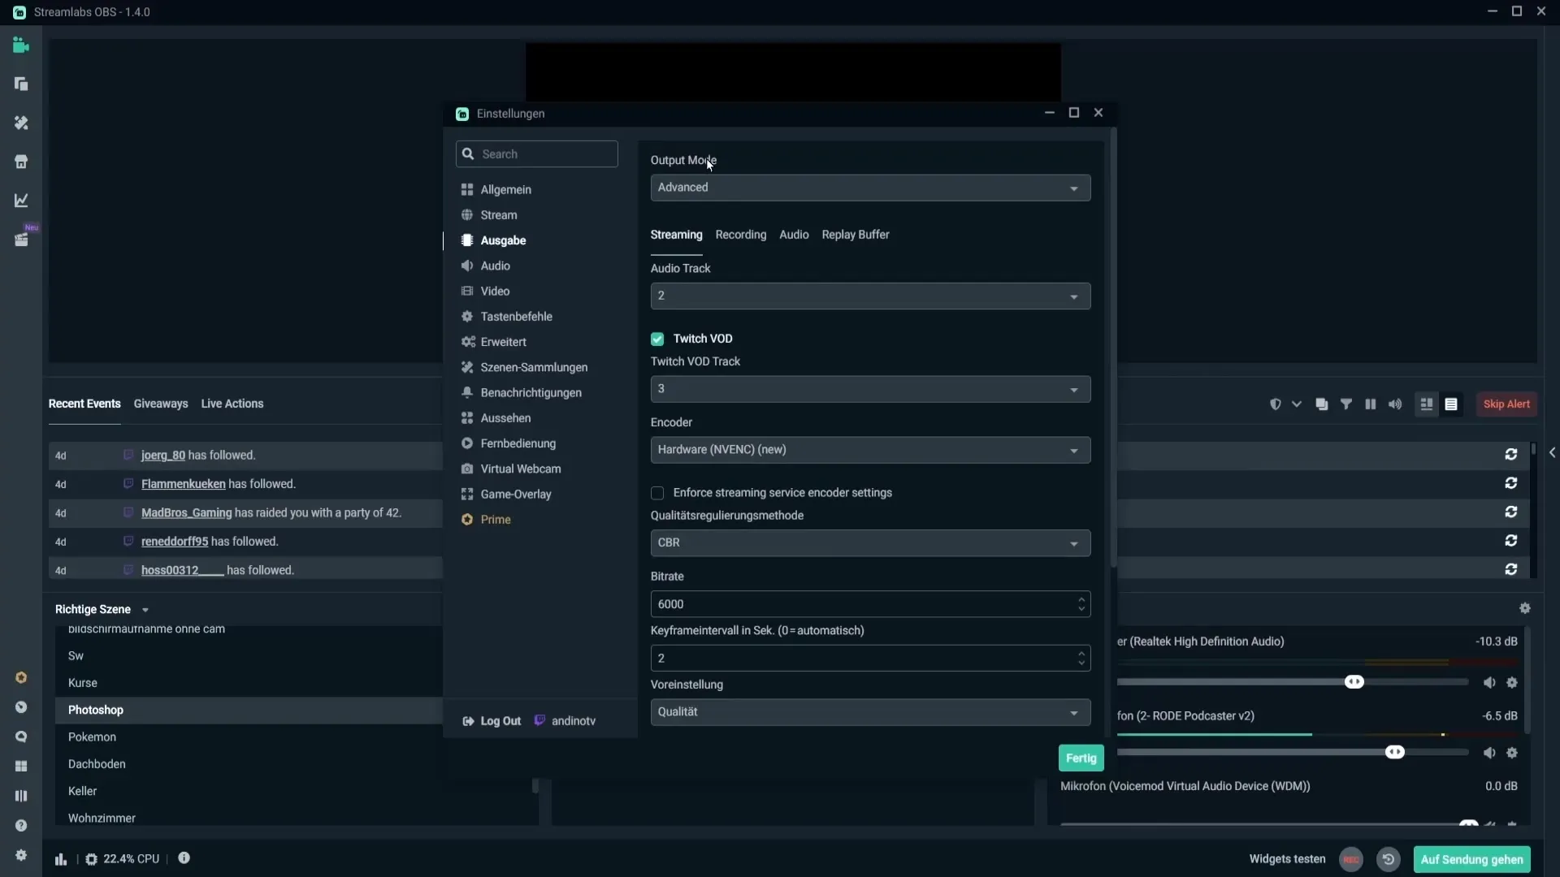Open settings gear icon at bottom of sidebar
1560x877 pixels.
pos(21,855)
